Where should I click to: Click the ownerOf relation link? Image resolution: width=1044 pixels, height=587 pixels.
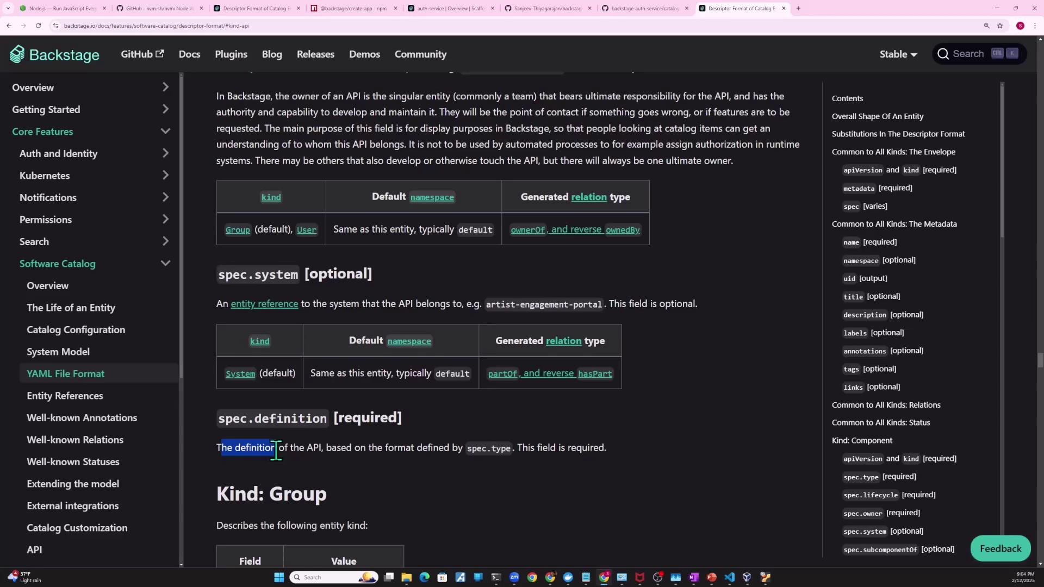point(528,230)
